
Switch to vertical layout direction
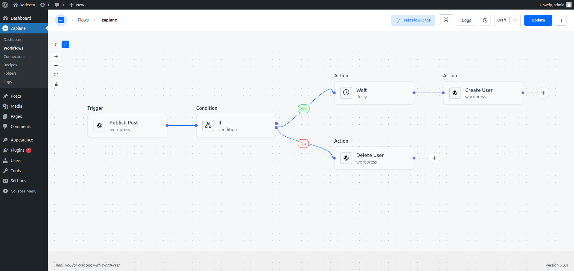[x=56, y=44]
